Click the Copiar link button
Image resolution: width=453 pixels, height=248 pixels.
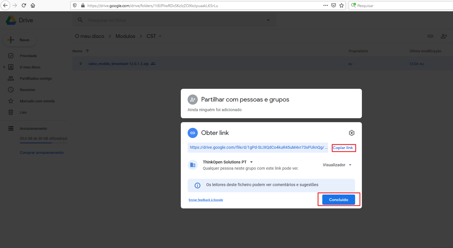click(x=343, y=148)
